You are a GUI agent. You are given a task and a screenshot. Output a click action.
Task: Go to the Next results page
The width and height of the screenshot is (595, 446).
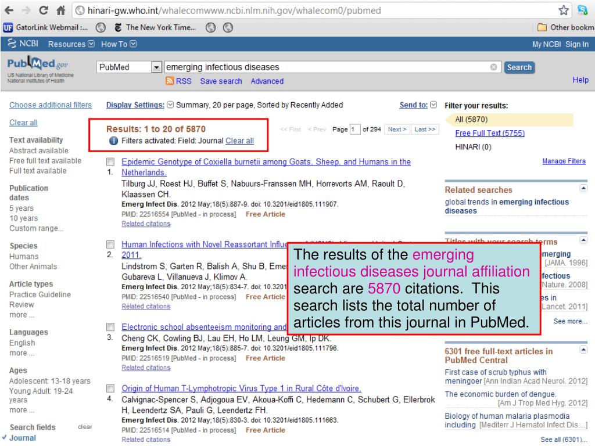click(x=397, y=129)
